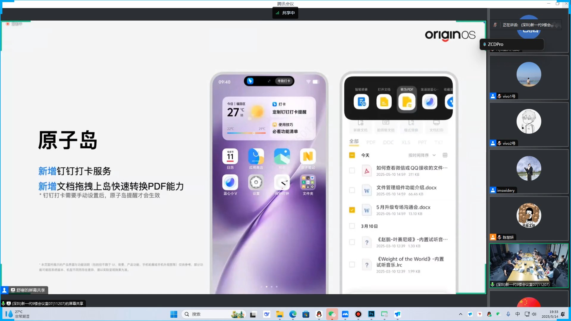Select the PDF filter tab in the slide
This screenshot has width=571, height=321.
371,142
